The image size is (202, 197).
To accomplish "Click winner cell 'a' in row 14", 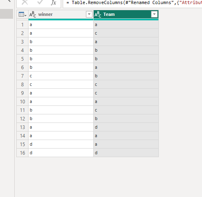I will pos(61,136).
